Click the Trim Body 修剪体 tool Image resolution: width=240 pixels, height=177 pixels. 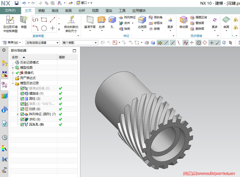[x=156, y=23]
